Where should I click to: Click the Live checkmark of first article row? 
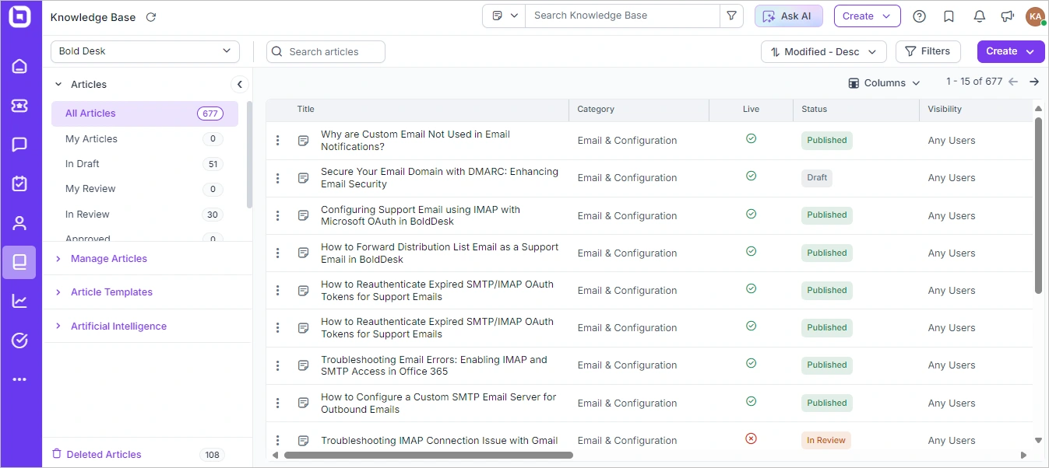pos(751,138)
